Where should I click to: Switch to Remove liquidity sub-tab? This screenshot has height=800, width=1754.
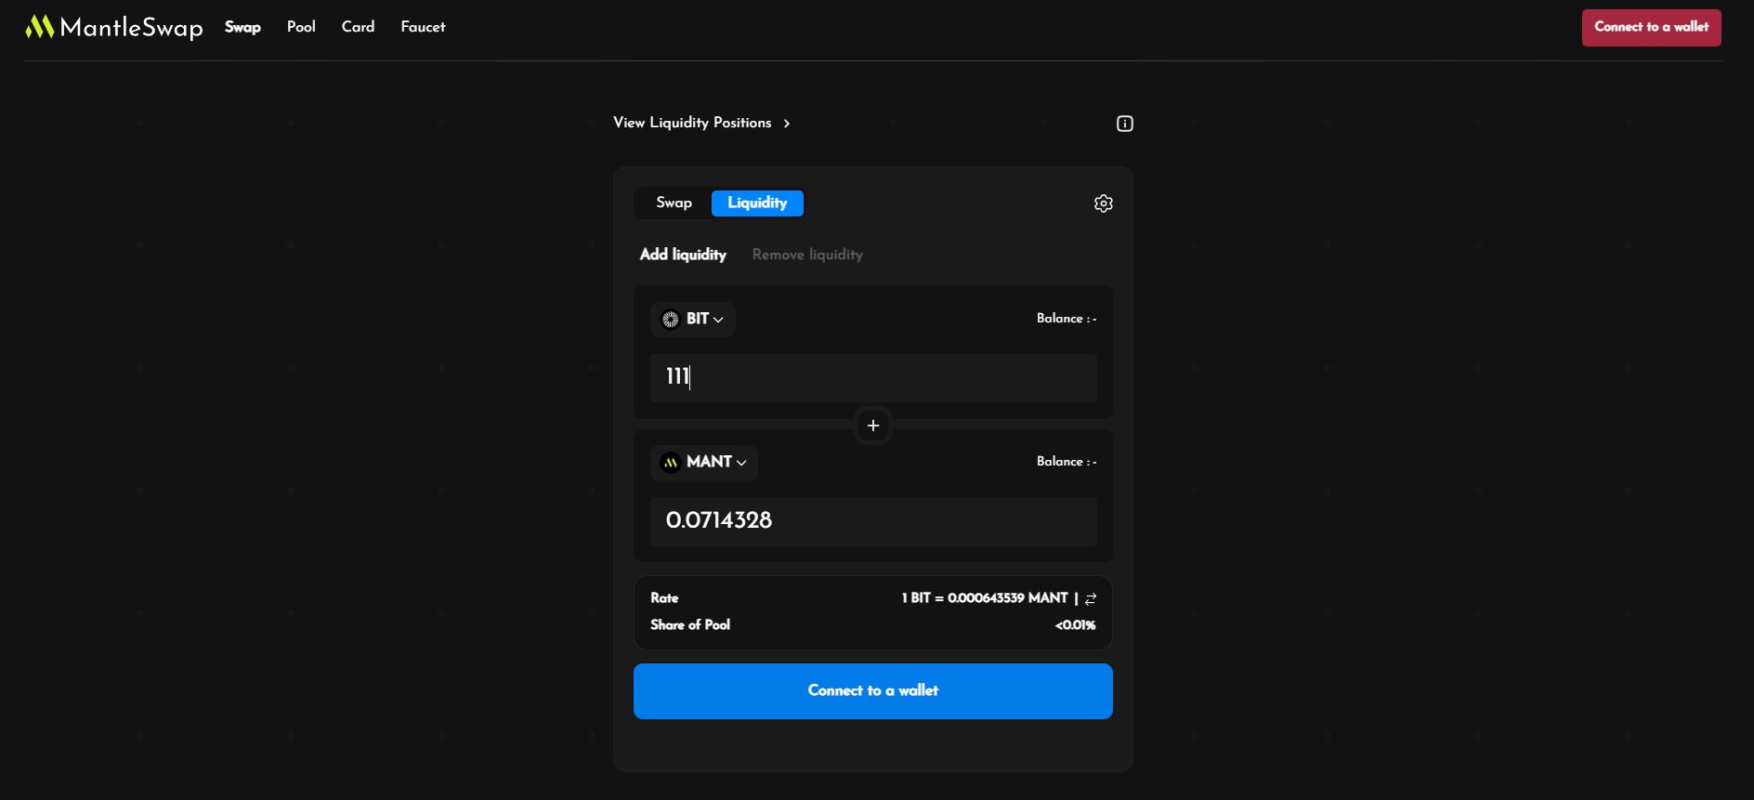pos(807,255)
